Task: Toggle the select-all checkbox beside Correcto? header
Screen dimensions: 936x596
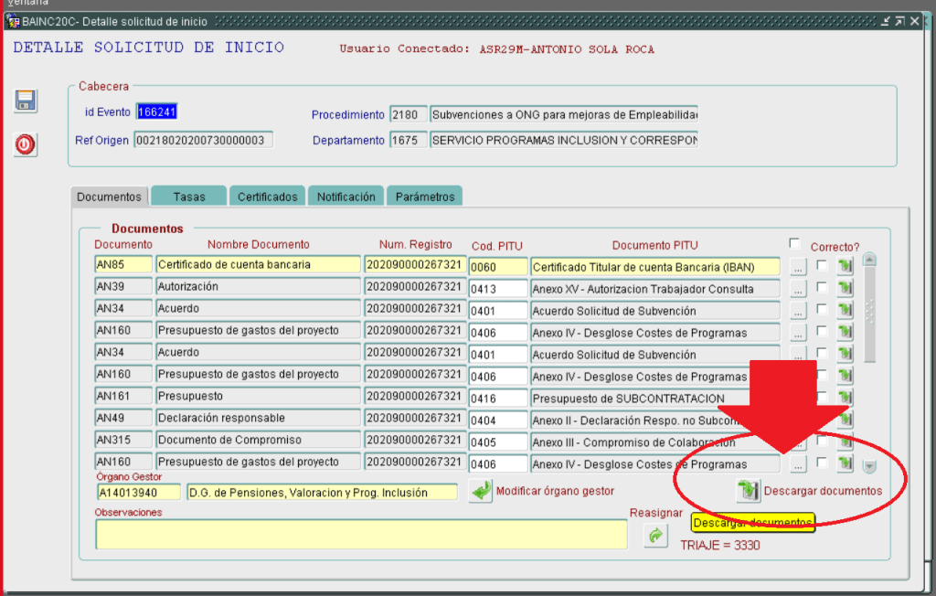Action: point(794,243)
